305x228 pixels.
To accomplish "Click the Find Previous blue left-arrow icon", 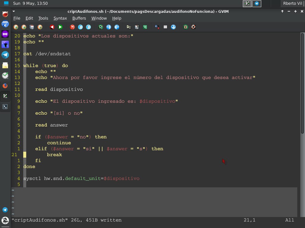I will pyautogui.click(x=117, y=27).
